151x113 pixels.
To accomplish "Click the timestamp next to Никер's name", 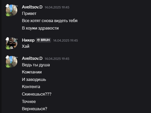I will pyautogui.click(x=65, y=40).
